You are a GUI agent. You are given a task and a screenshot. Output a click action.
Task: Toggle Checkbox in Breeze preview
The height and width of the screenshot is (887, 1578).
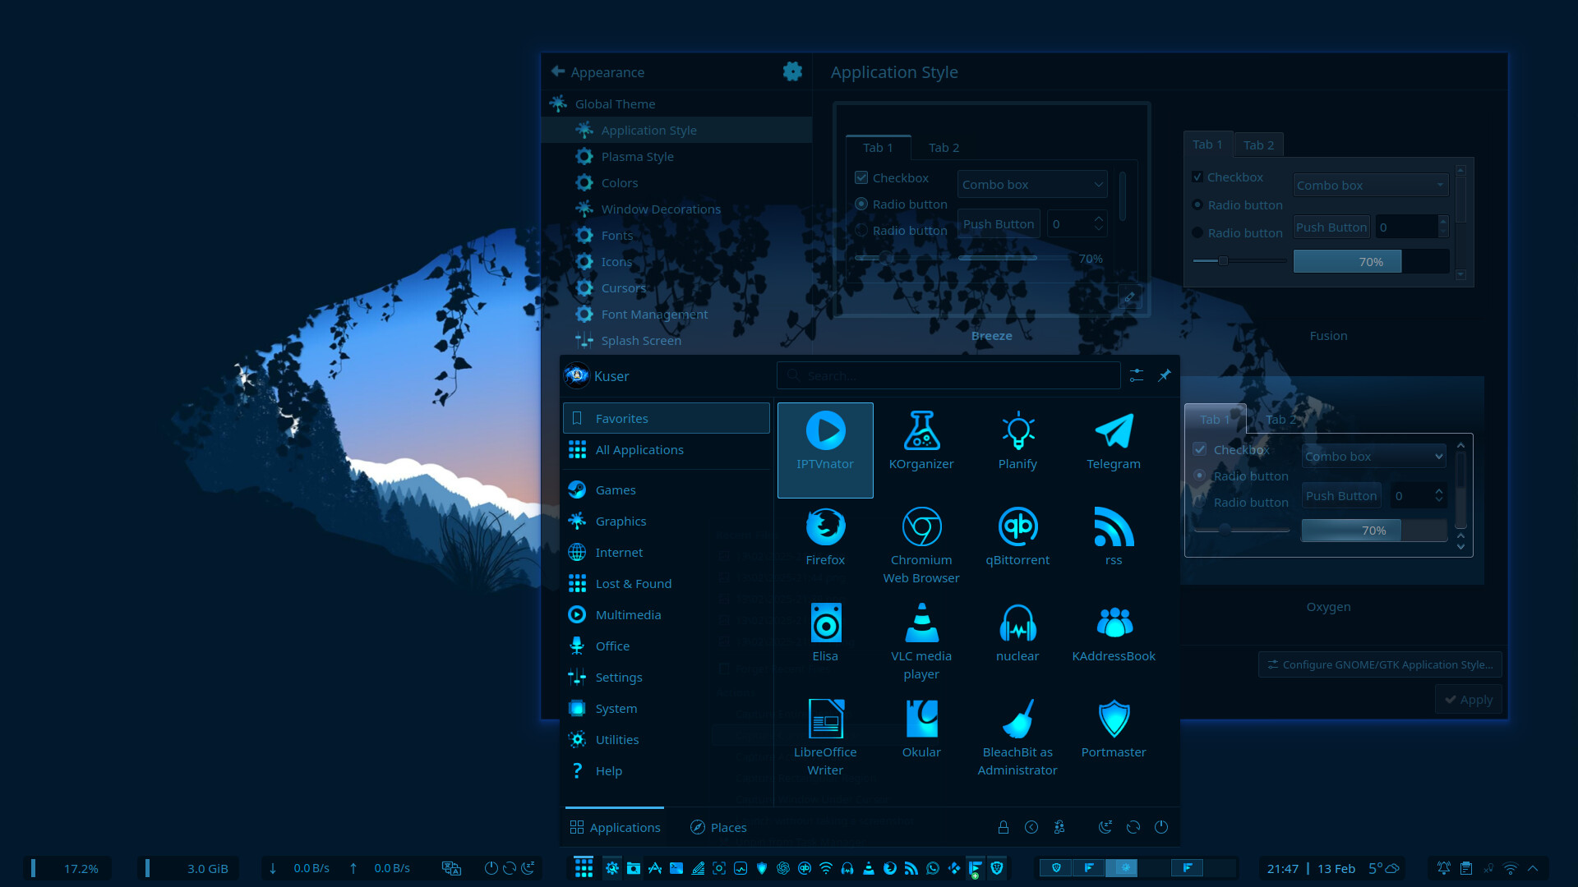coord(861,177)
